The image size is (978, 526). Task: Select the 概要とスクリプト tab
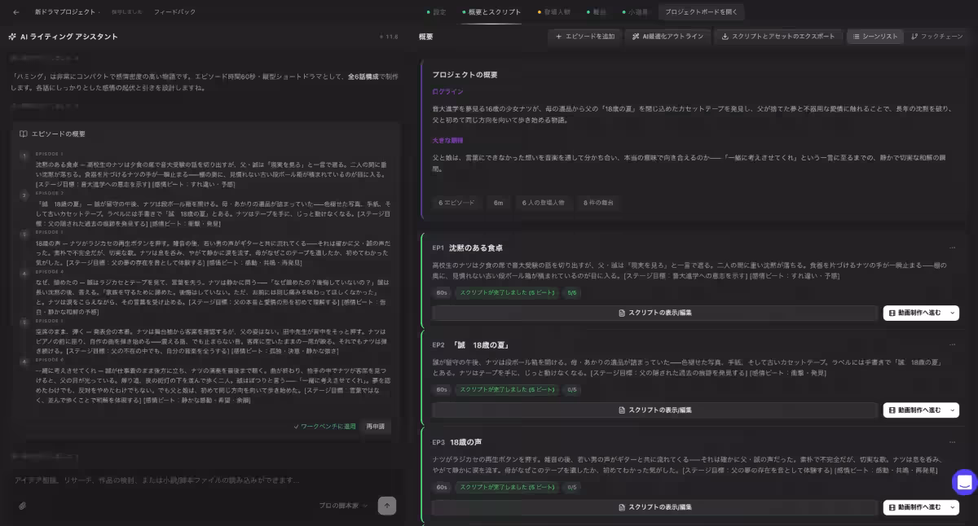point(491,12)
